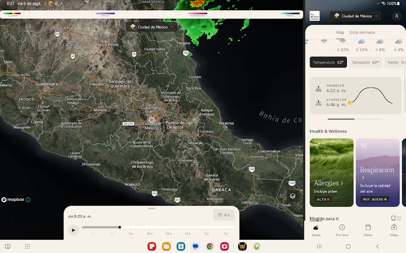Viewport: 406px width, 253px height.
Task: Open the mapbox info icon
Action: tap(28, 200)
